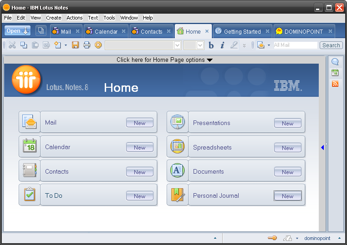Toggle italic text formatting
Viewport: 347px width, 245px height.
(222, 45)
